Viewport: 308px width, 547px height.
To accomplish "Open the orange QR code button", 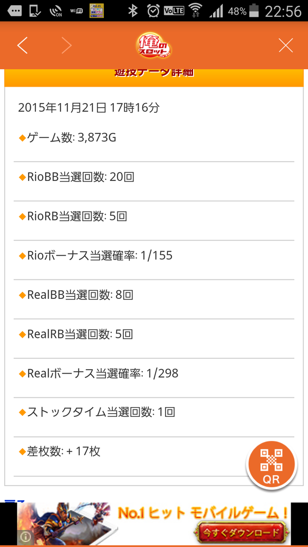I will click(272, 466).
